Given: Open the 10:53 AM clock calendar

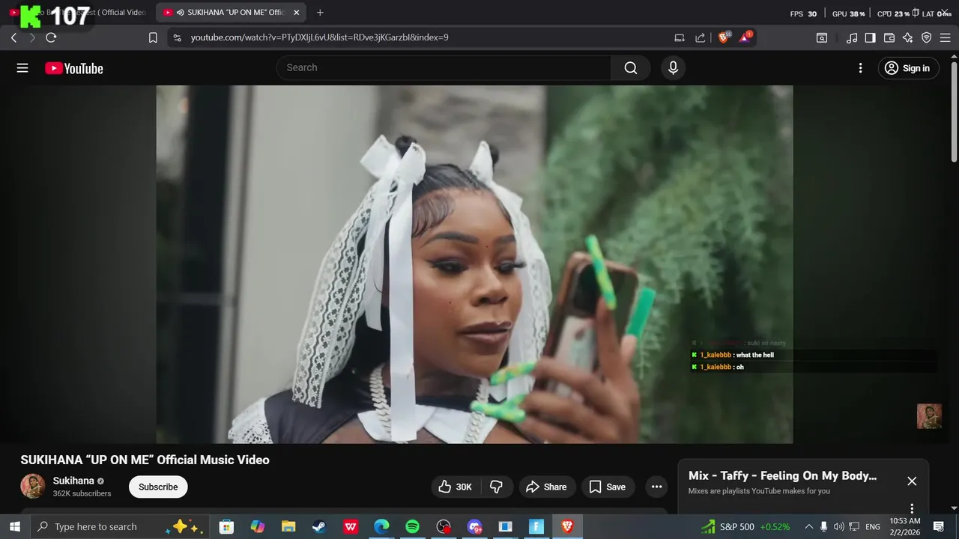Looking at the screenshot, I should click(x=905, y=526).
